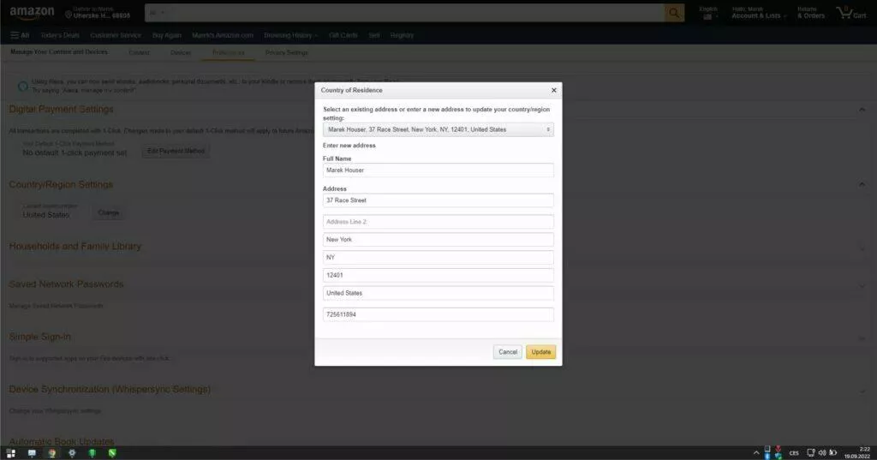This screenshot has height=460, width=877.
Task: Click the Full Name field with Marek Houser
Action: pos(438,170)
